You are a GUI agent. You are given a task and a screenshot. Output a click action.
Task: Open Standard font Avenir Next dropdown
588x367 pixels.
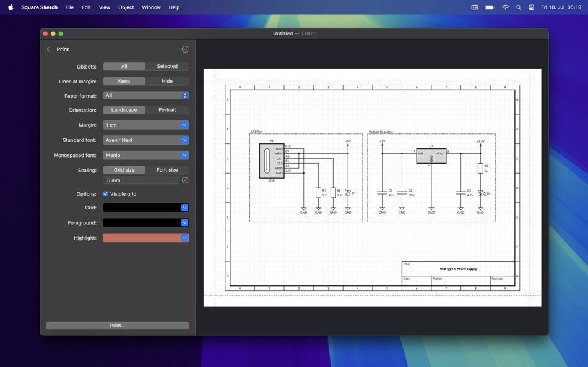click(145, 140)
